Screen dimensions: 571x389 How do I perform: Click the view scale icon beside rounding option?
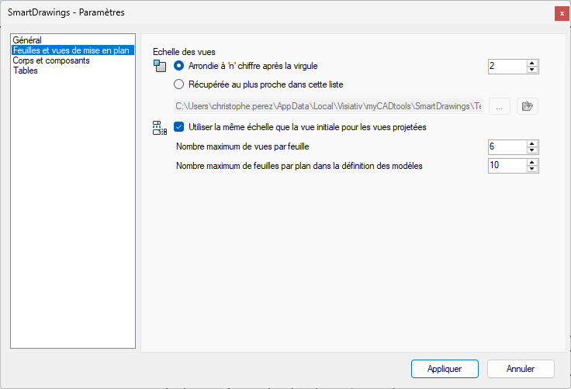coord(160,66)
